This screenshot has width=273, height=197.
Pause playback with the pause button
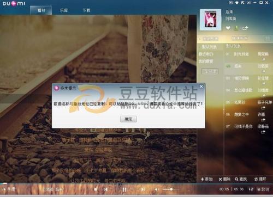coord(124,189)
